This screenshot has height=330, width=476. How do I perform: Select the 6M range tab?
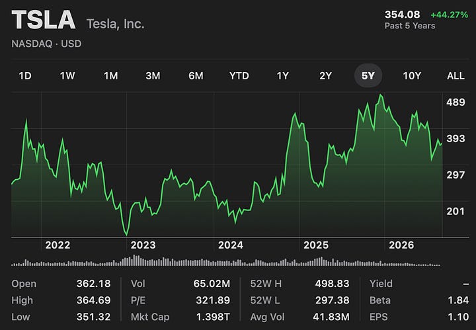[x=196, y=75]
